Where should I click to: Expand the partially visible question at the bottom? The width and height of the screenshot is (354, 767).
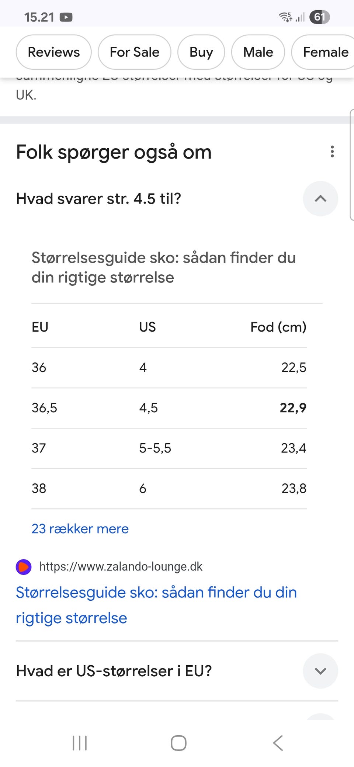click(320, 717)
